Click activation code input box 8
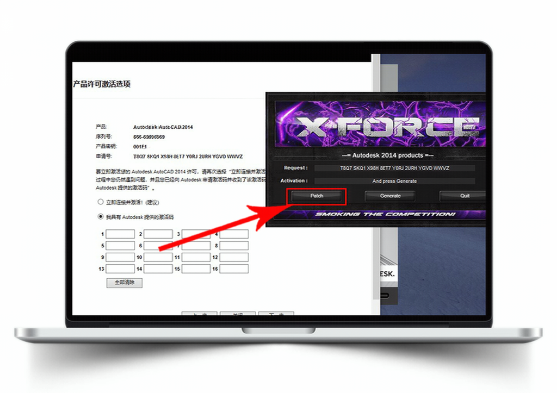The height and width of the screenshot is (393, 557). [234, 246]
